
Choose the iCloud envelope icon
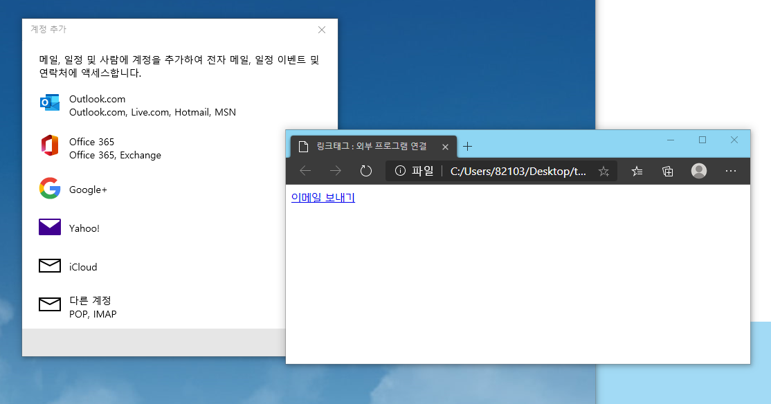pos(50,266)
